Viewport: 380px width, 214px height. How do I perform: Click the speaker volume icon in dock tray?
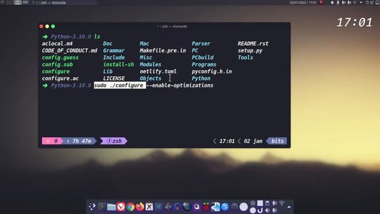[267, 210]
